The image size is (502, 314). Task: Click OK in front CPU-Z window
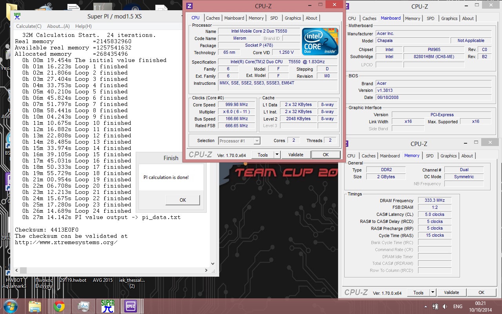[326, 155]
